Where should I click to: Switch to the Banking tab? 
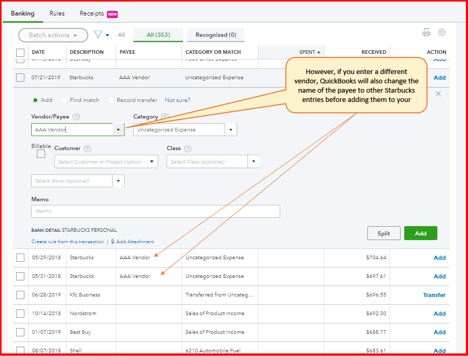[x=23, y=13]
